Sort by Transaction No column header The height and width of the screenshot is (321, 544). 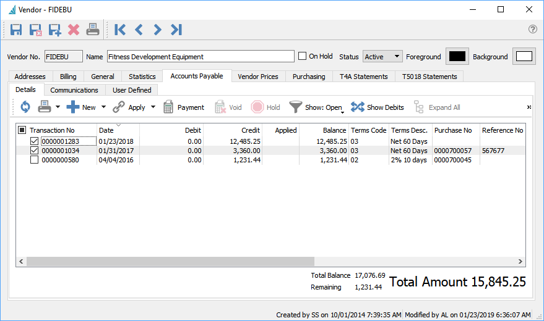(52, 130)
